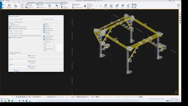Uncheck Check for standard parts checkbox

tap(10, 29)
